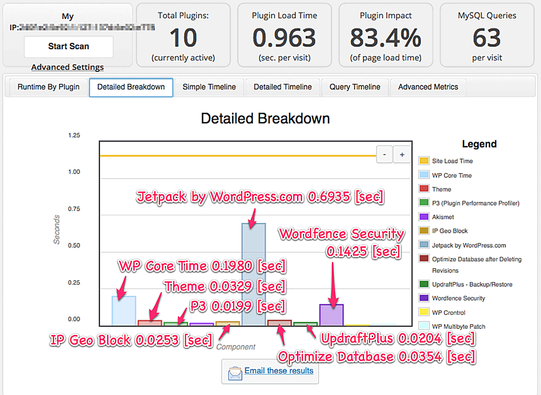Viewport: 541px width, 395px height.
Task: Click the 'Component' axis label
Action: tap(236, 347)
